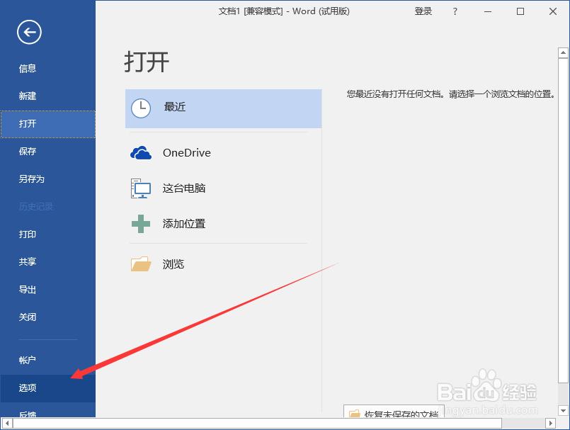The width and height of the screenshot is (570, 430).
Task: Open the 新建 menu item
Action: click(x=47, y=96)
